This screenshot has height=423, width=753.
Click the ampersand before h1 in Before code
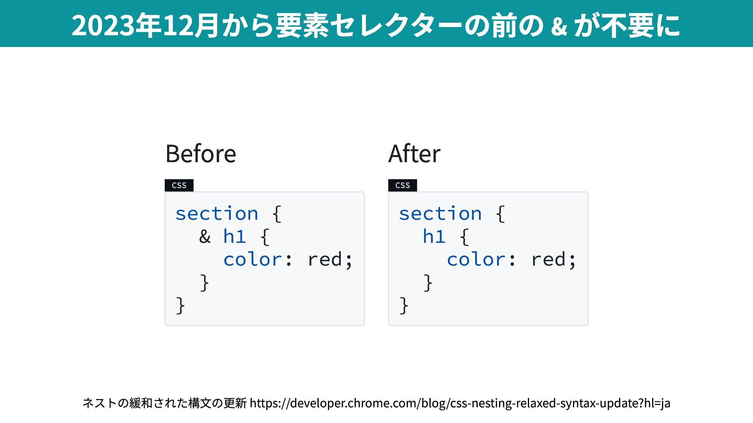[205, 237]
